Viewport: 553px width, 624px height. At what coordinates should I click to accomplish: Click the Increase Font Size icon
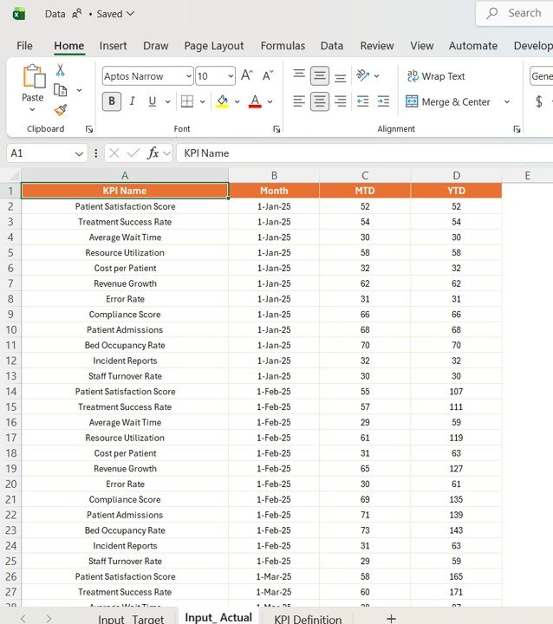click(247, 76)
